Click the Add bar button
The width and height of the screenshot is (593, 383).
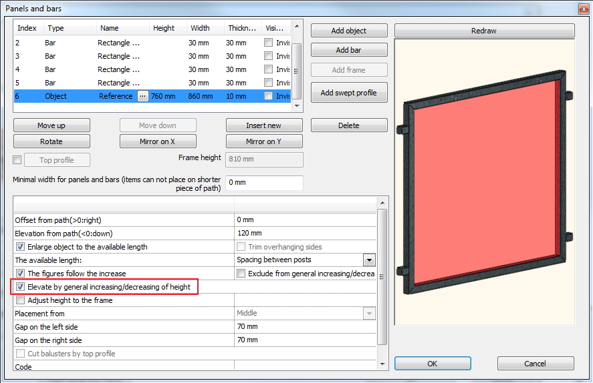349,50
